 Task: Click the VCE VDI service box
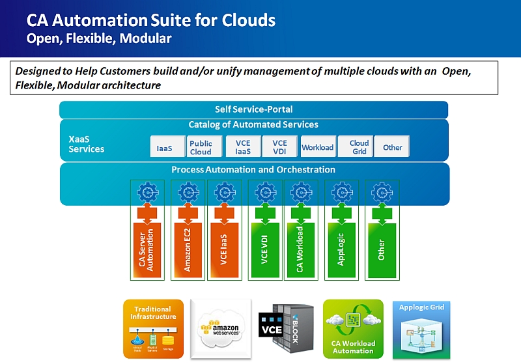tap(279, 146)
